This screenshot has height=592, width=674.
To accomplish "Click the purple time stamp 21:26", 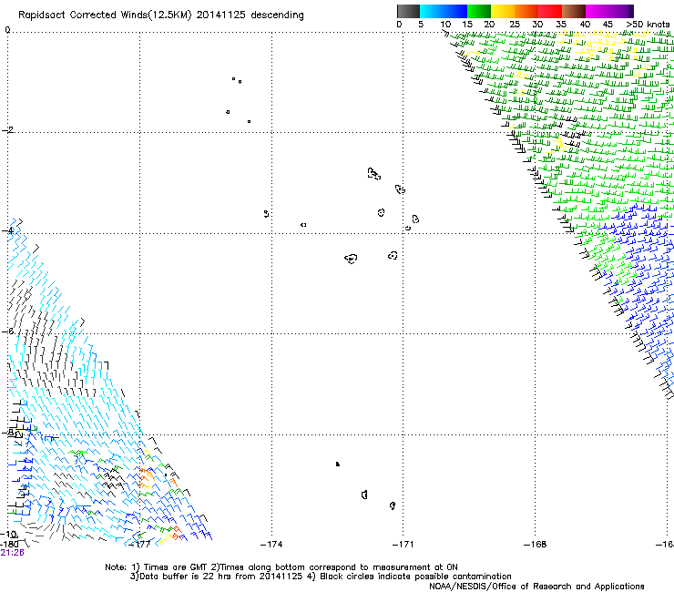I will [x=12, y=553].
